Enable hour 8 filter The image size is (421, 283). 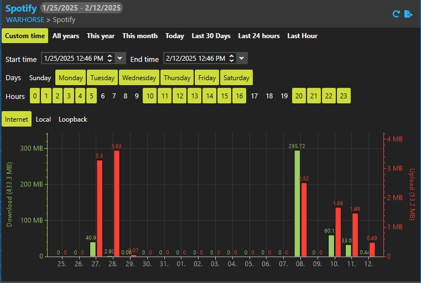(126, 96)
